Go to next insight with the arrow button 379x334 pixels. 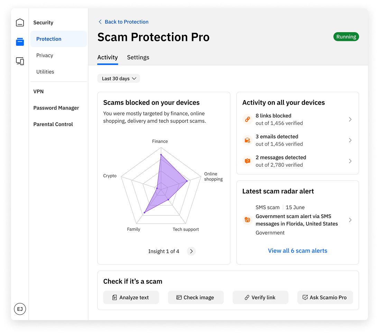[191, 251]
